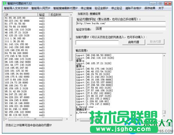Viewport: 174px width, 135px height.
Task: Open the 关于 menu
Action: tap(161, 8)
